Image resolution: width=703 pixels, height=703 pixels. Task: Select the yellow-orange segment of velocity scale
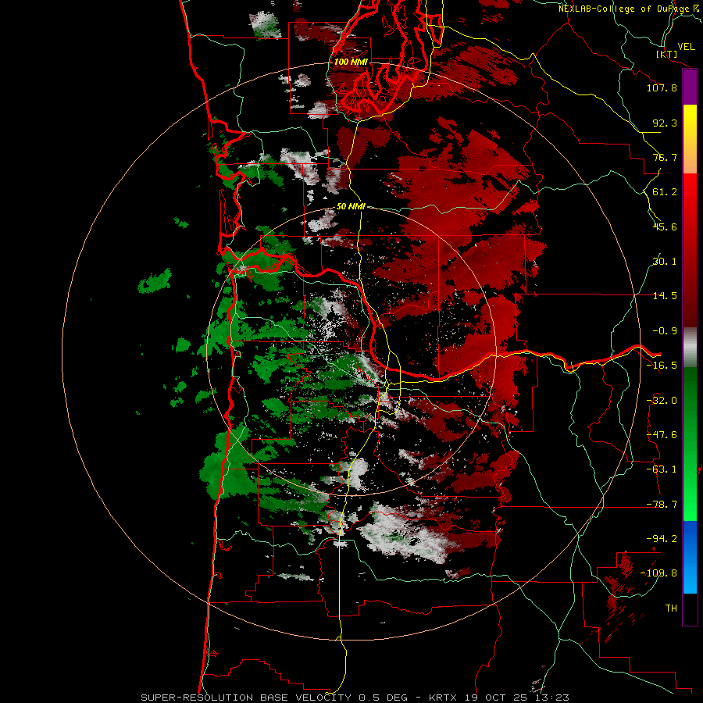pos(690,139)
